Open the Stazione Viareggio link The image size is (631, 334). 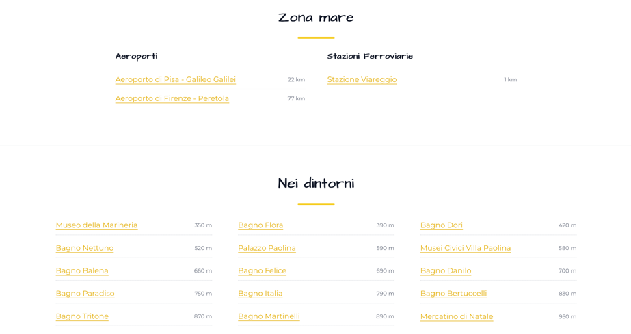[362, 79]
